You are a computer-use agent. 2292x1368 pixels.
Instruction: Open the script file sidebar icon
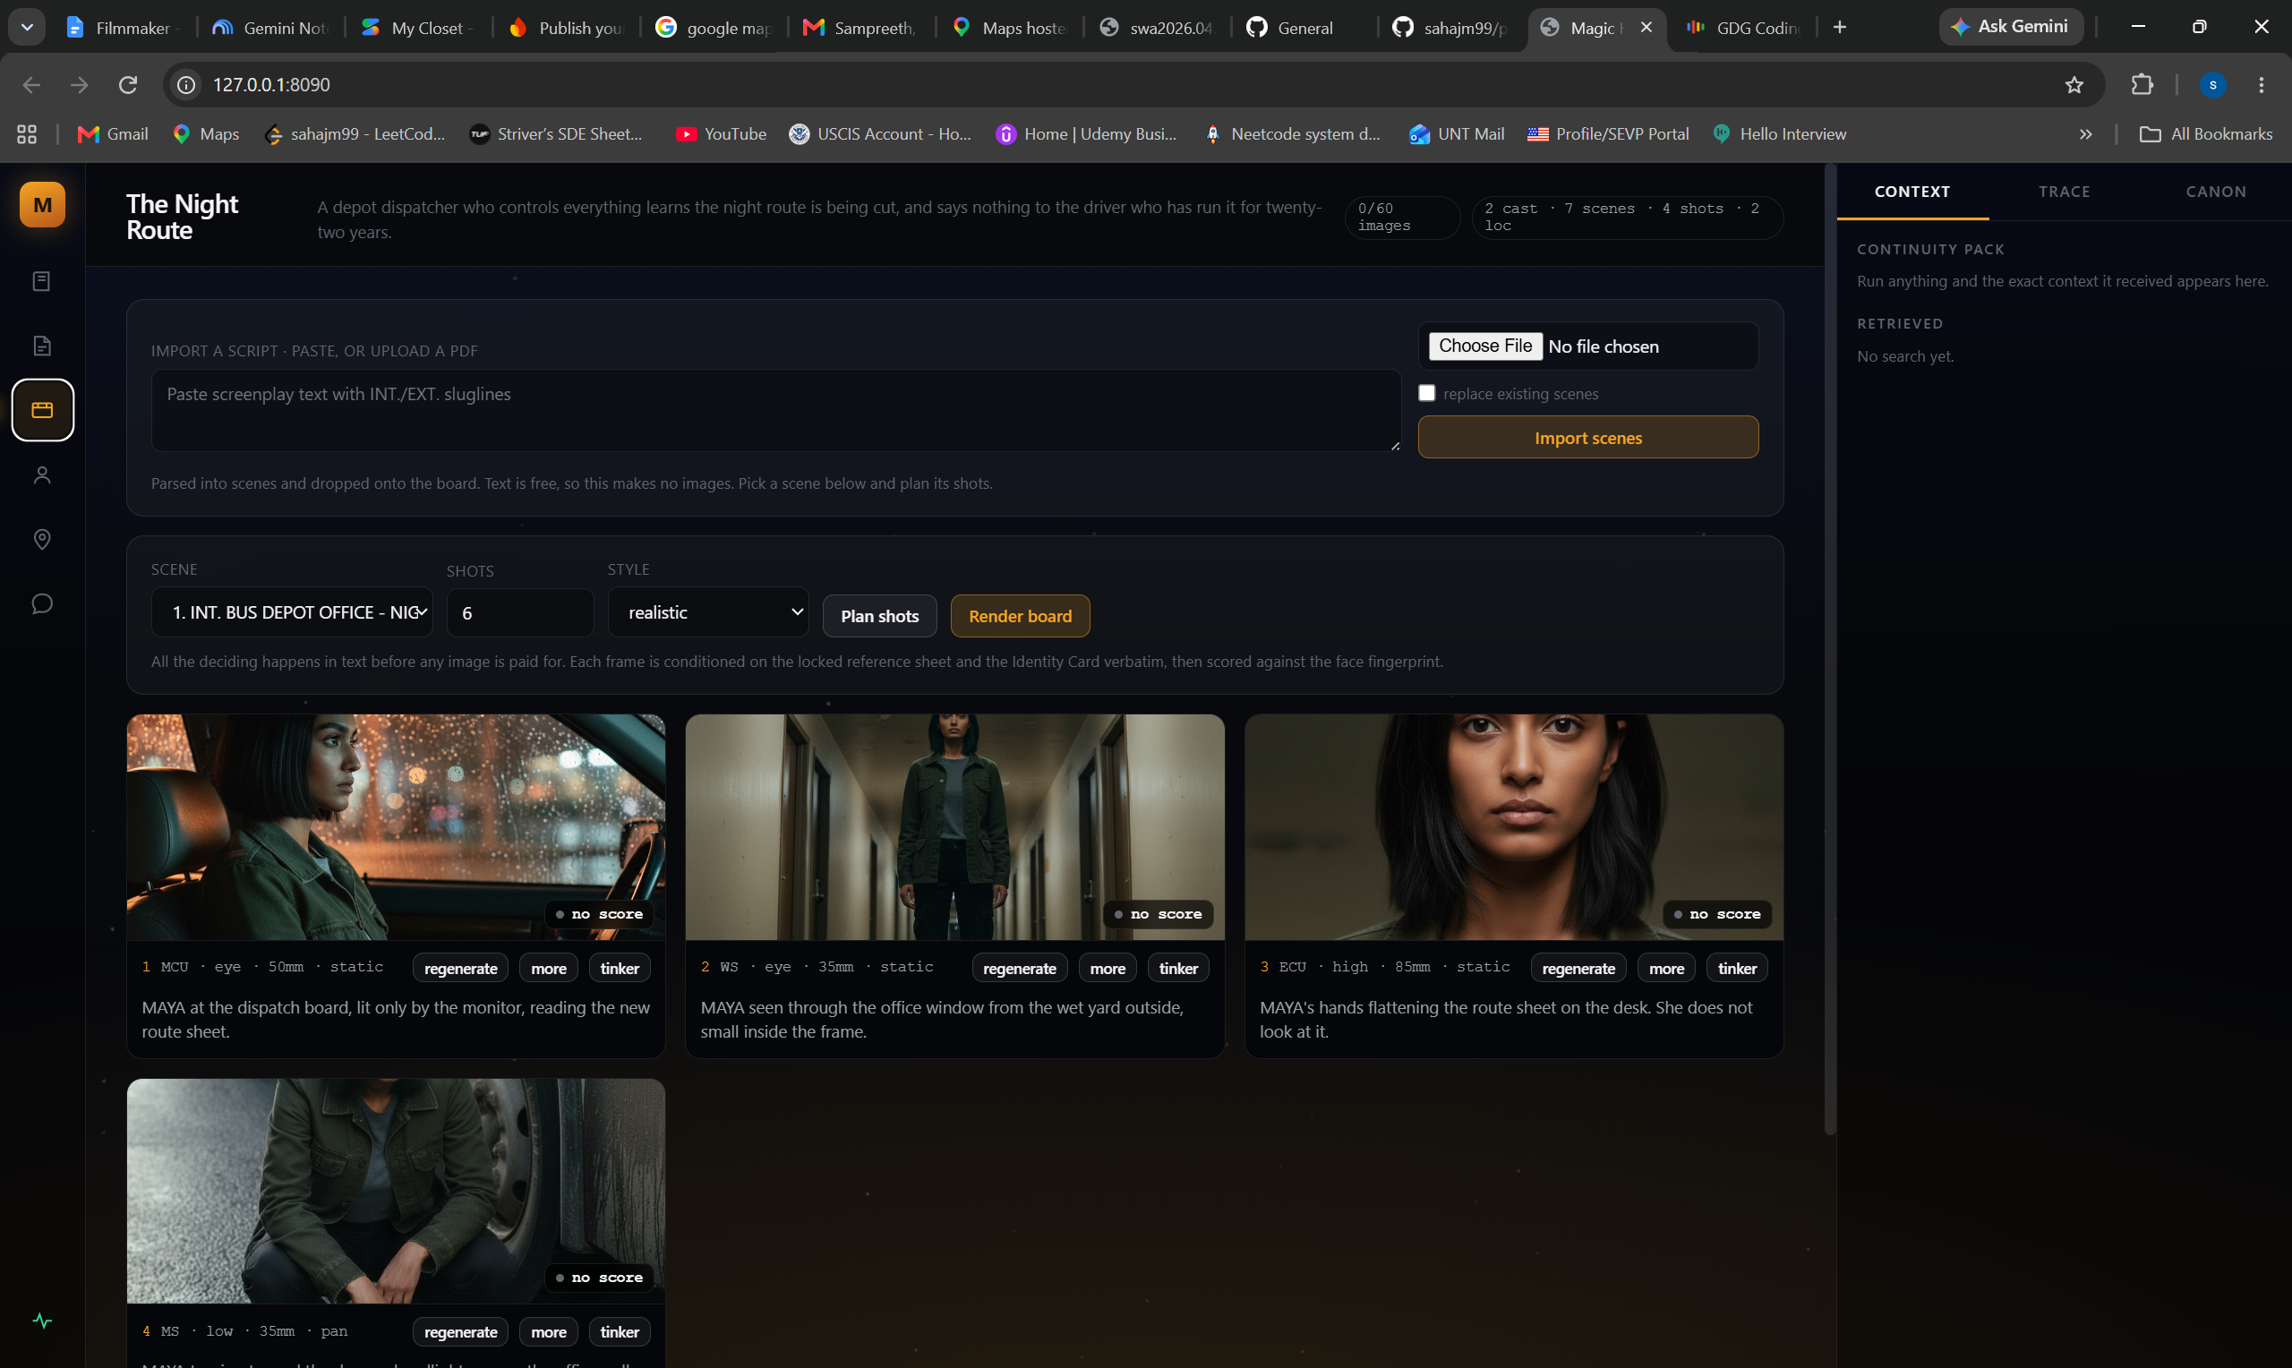pos(42,346)
